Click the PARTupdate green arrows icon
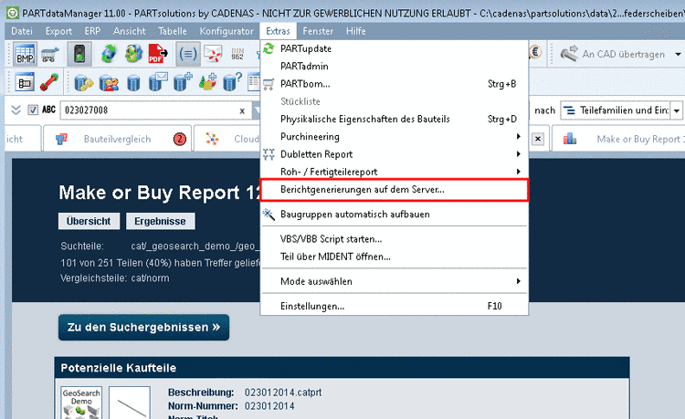The height and width of the screenshot is (419, 685). [x=269, y=48]
